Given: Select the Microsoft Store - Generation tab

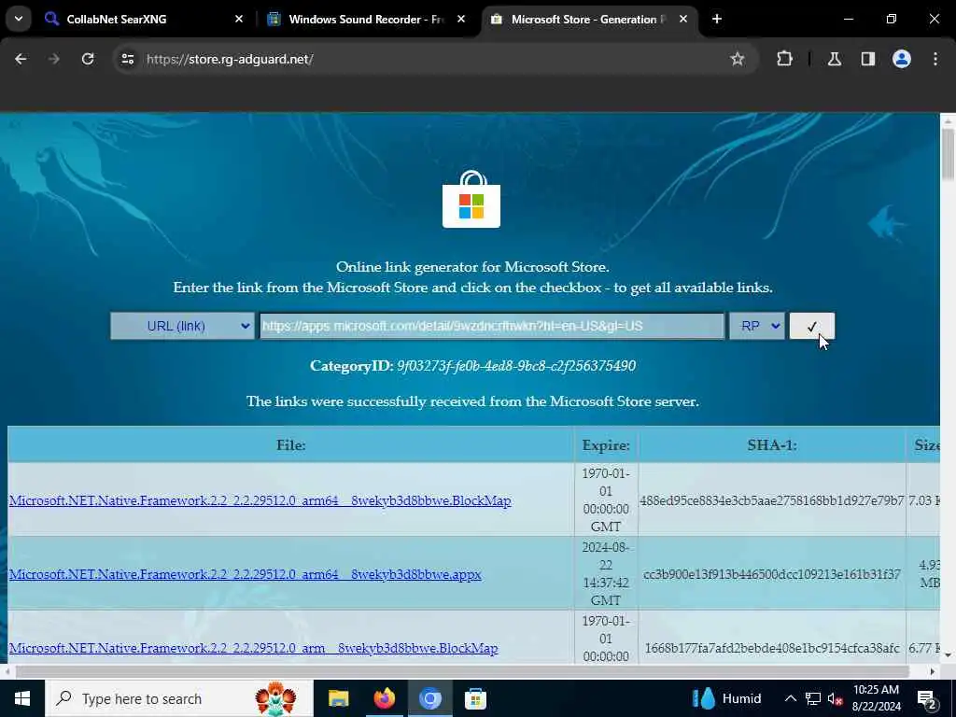Looking at the screenshot, I should click(x=588, y=19).
